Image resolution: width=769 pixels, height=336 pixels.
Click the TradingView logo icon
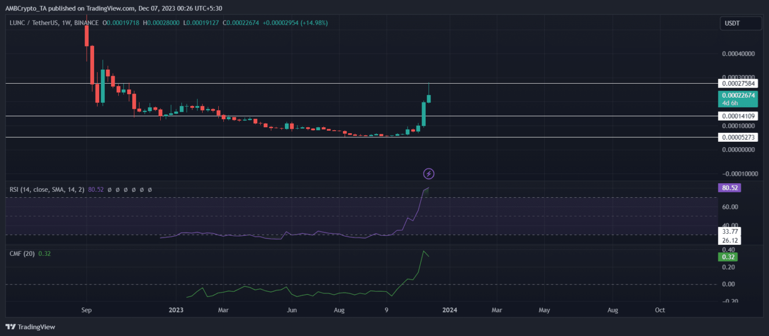11,327
